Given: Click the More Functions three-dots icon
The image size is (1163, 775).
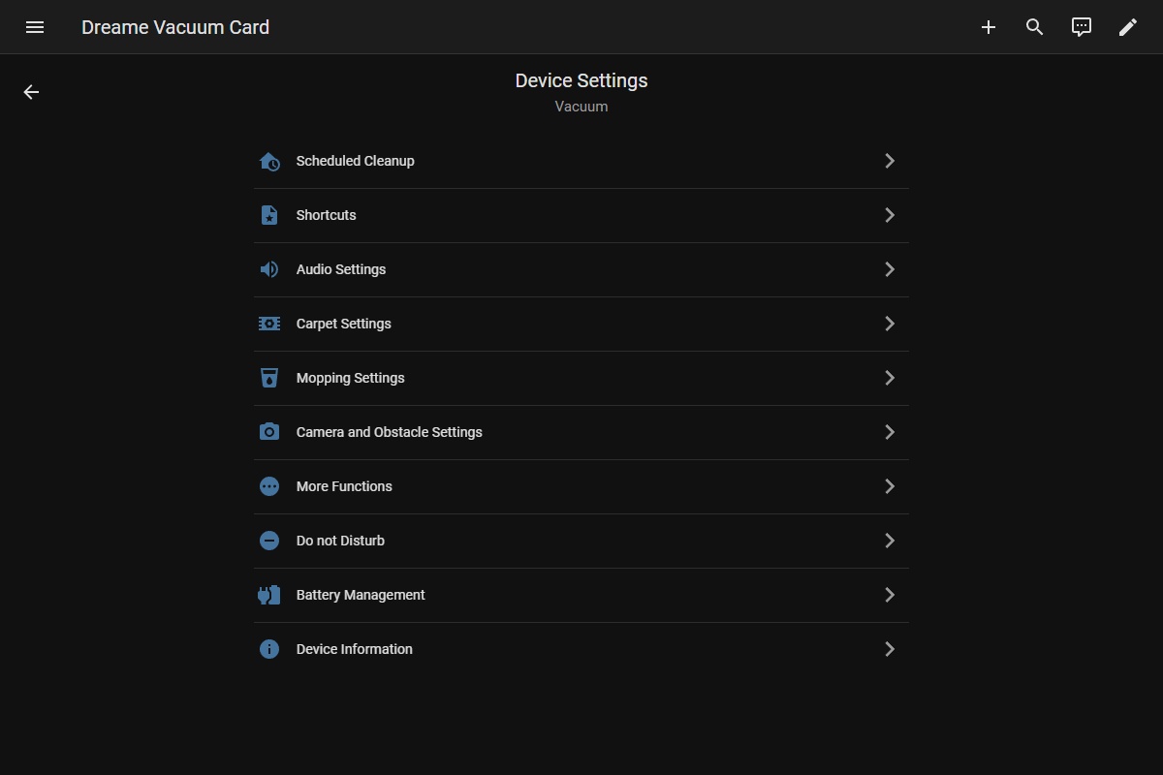Looking at the screenshot, I should [269, 486].
